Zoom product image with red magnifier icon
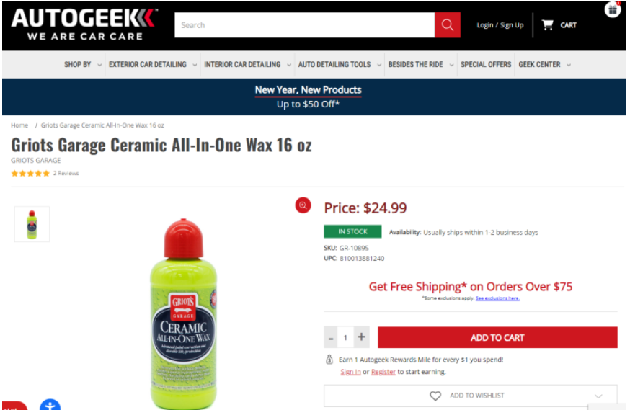The image size is (630, 410). pyautogui.click(x=303, y=205)
